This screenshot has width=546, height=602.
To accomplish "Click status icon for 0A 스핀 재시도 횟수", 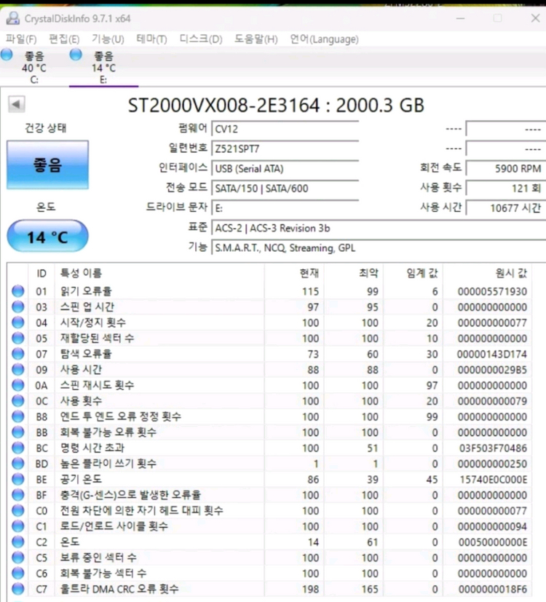I will tap(17, 385).
